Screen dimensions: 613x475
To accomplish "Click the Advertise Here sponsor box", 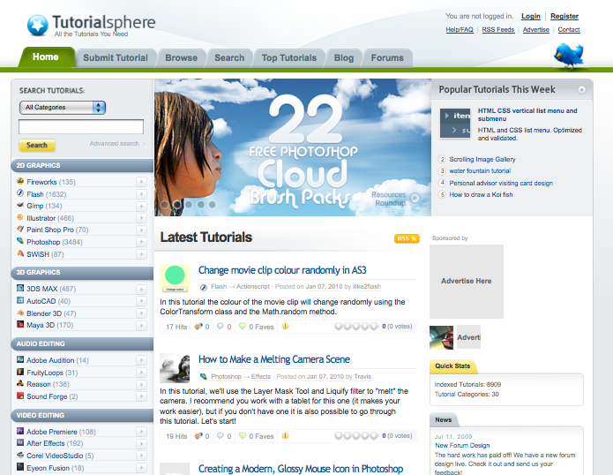I will [467, 282].
